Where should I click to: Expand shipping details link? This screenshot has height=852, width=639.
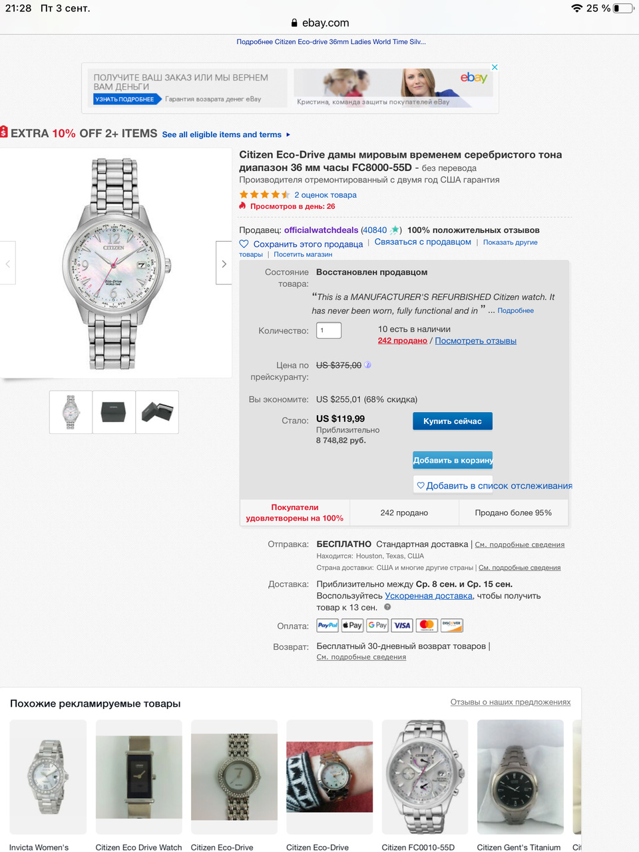[x=519, y=544]
